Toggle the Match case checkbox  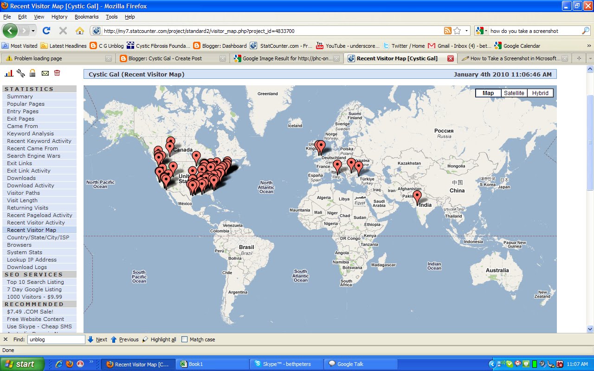coord(184,339)
